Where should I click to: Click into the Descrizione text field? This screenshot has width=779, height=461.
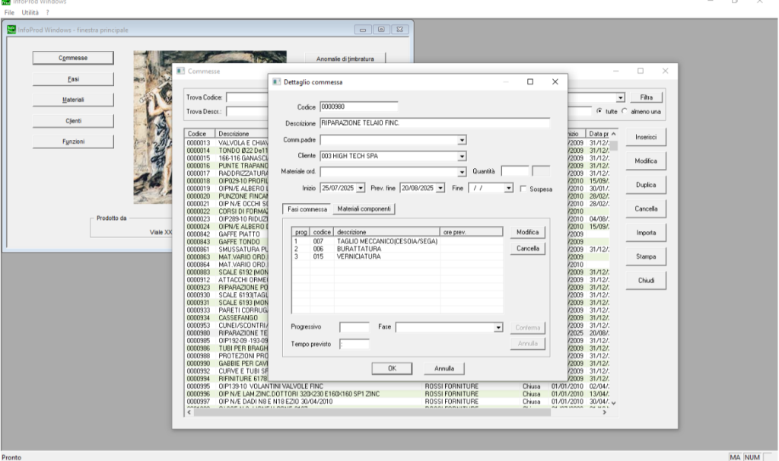[x=434, y=123]
